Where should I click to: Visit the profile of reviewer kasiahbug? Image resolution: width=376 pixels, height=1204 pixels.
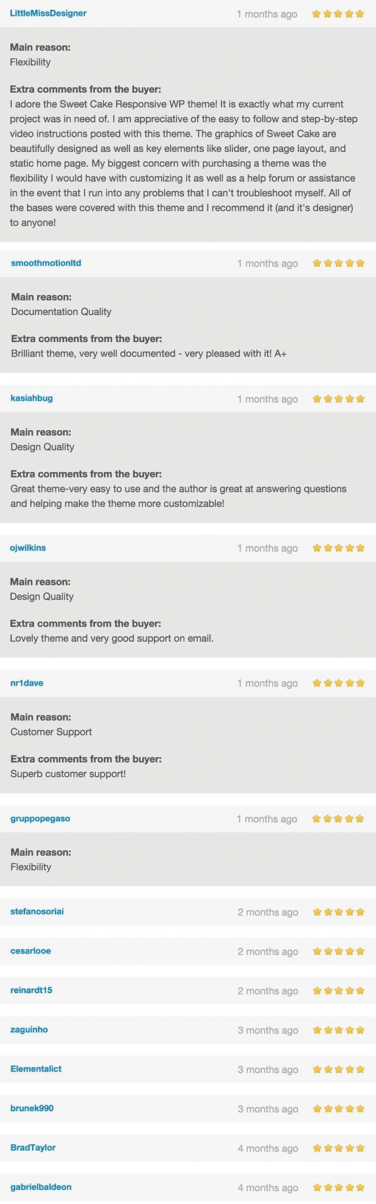tap(32, 398)
